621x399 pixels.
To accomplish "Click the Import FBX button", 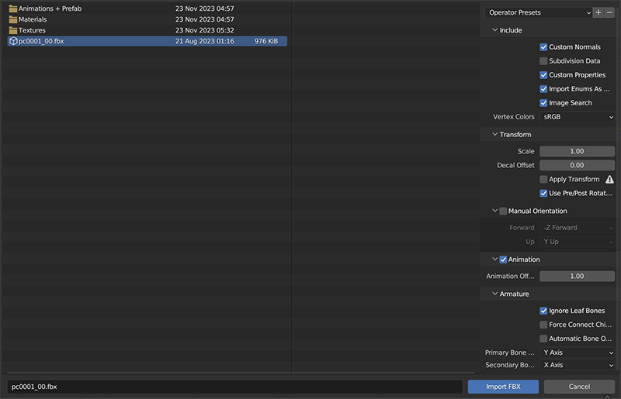I will (x=503, y=387).
